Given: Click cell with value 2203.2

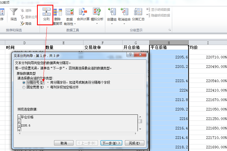Looking at the screenshot, I should point(169,67).
